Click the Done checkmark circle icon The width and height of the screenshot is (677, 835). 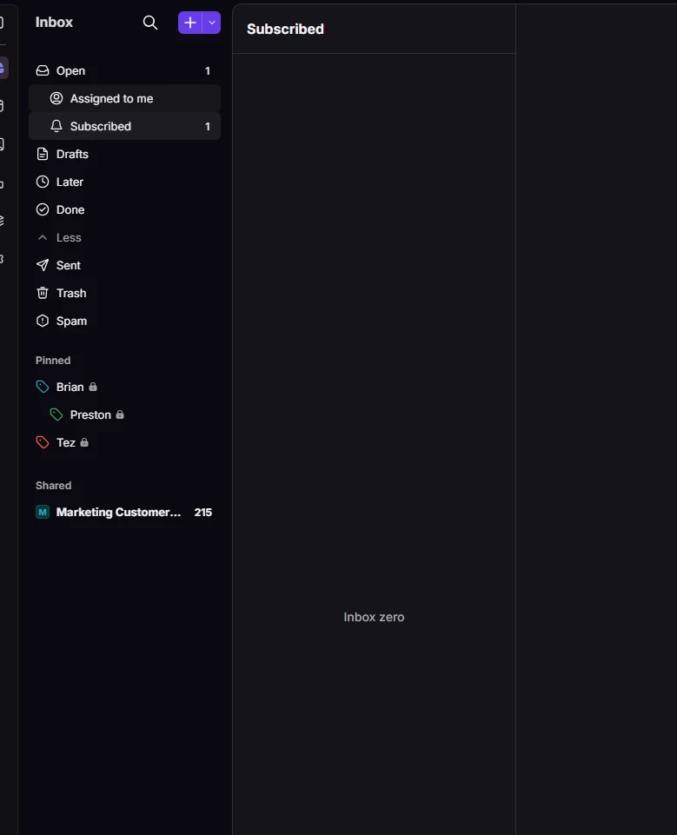(43, 209)
